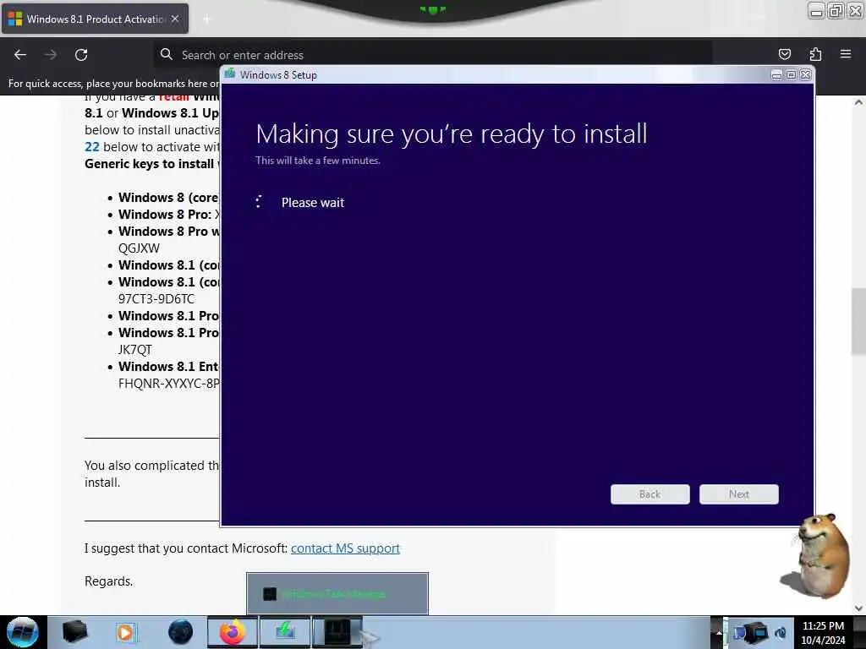
Task: Show hidden system tray icons arrow
Action: [718, 632]
